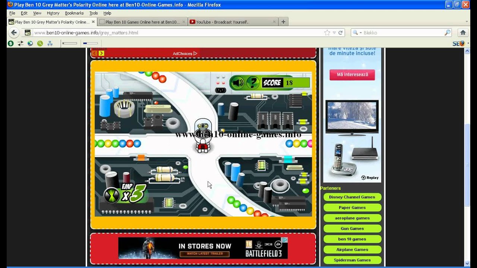Screen dimensions: 477x268
Task: Click the network diagram toolbar icon
Action: (x=50, y=44)
